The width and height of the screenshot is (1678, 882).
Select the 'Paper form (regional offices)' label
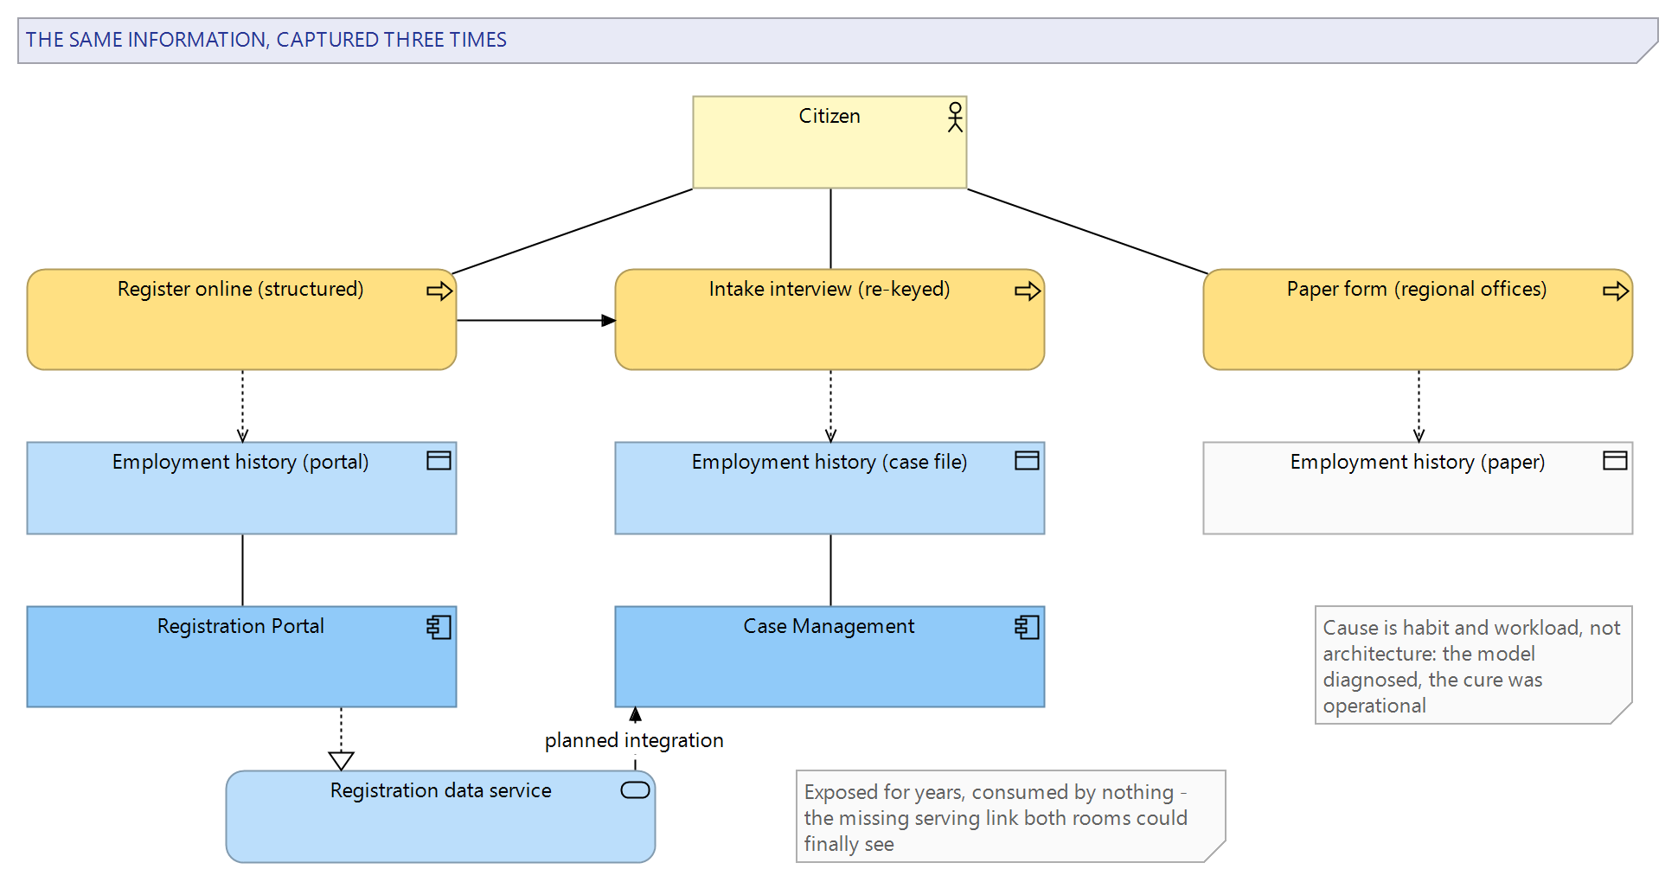click(x=1417, y=289)
